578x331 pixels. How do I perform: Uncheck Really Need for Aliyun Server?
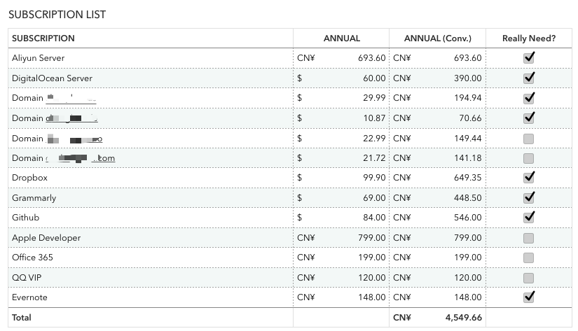[529, 58]
